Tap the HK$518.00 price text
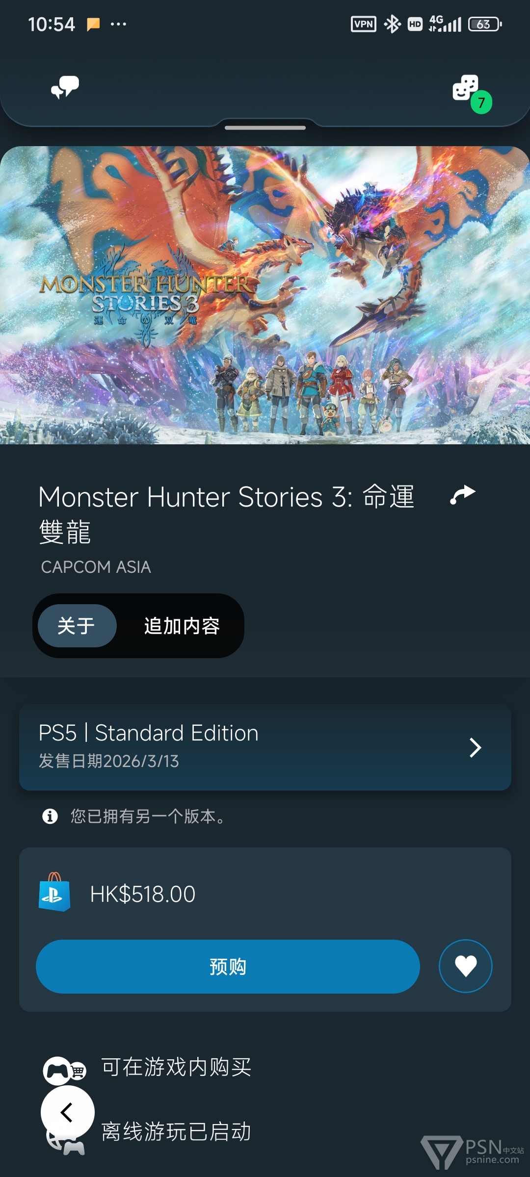 coord(143,894)
